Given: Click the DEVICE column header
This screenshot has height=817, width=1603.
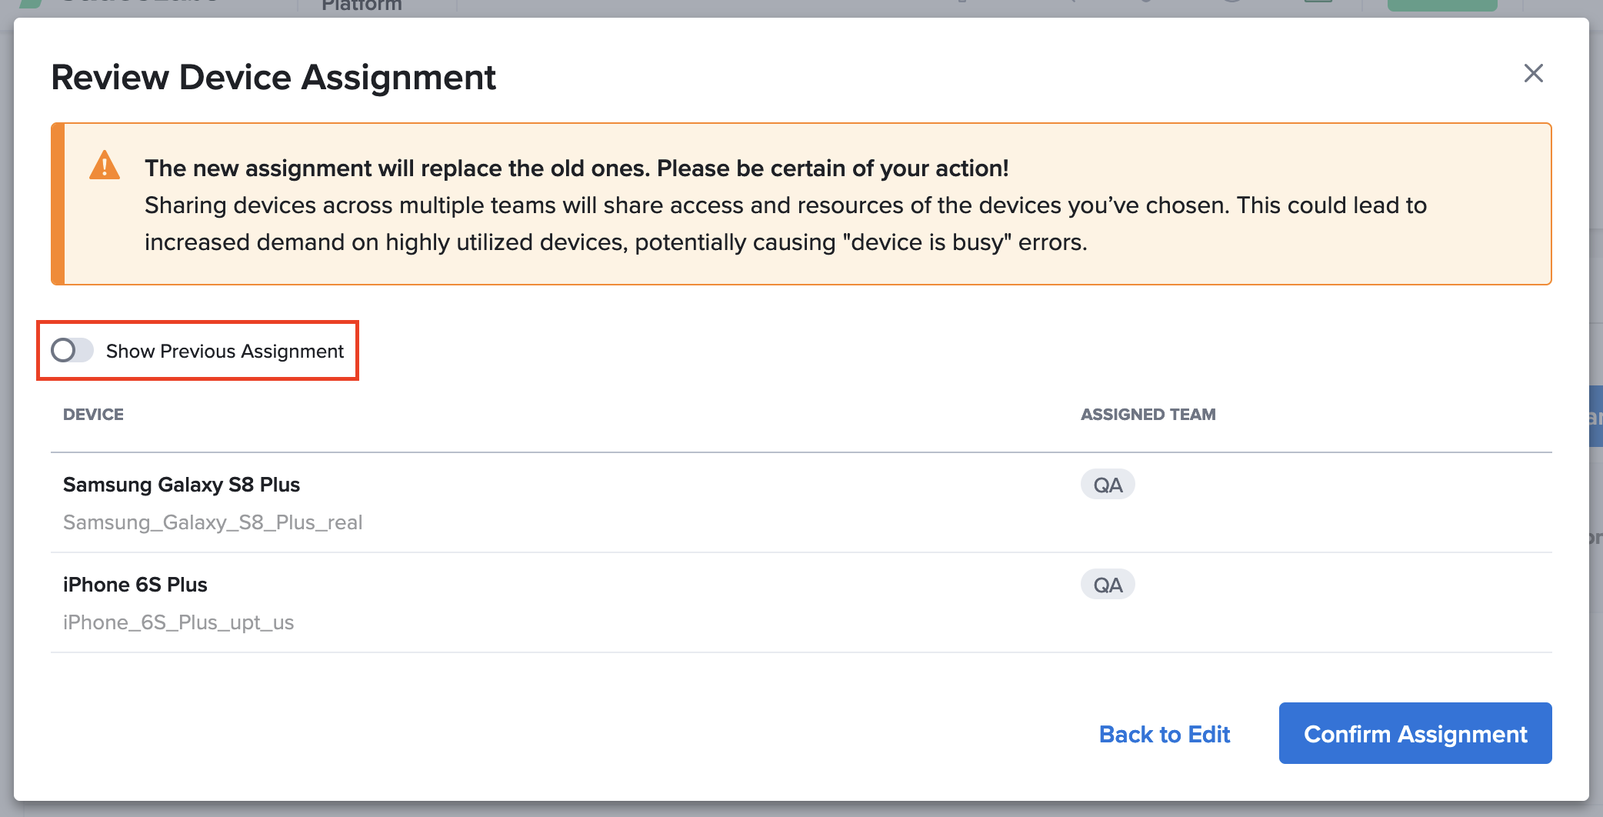Looking at the screenshot, I should click(x=93, y=415).
